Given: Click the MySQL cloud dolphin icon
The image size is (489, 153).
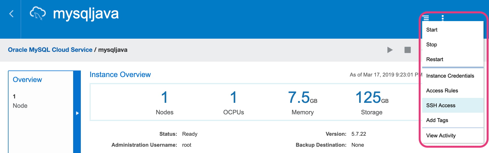Looking at the screenshot, I should [38, 13].
